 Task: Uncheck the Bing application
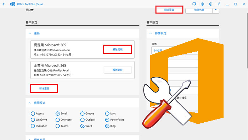pos(107,126)
